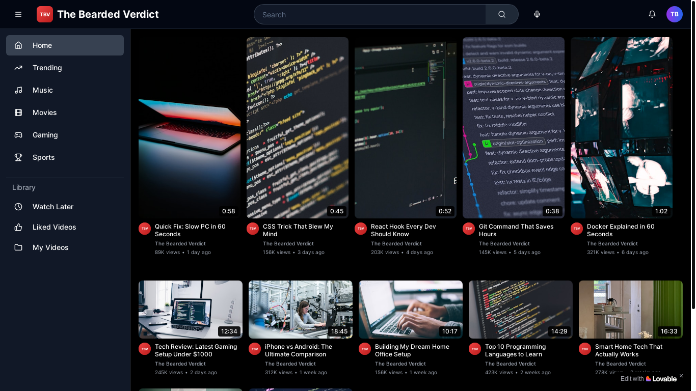
Task: Open title CSS Trick That Blew My Mind
Action: point(298,230)
